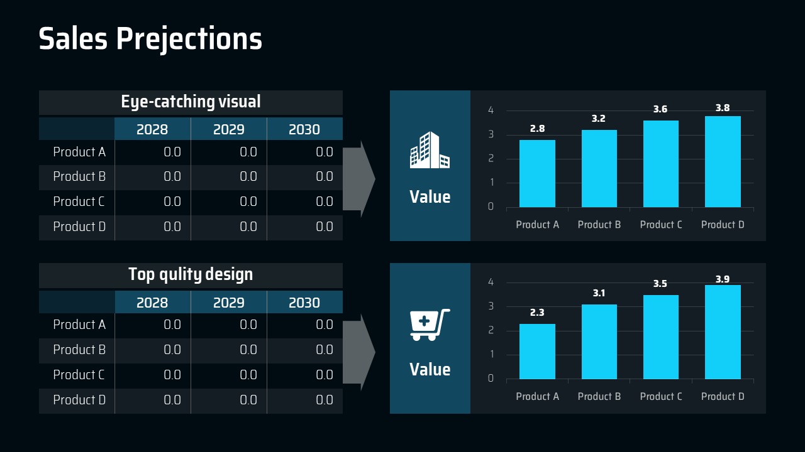805x452 pixels.
Task: Click the "Value" label under the cart icon
Action: 430,370
